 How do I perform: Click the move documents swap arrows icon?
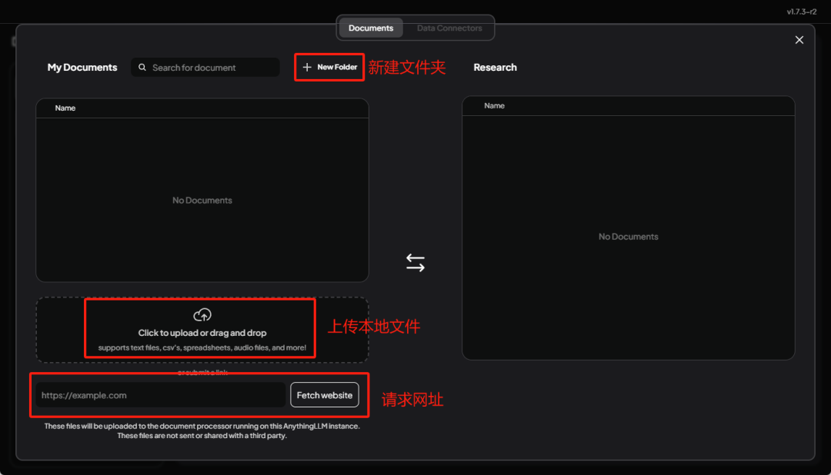pos(415,263)
